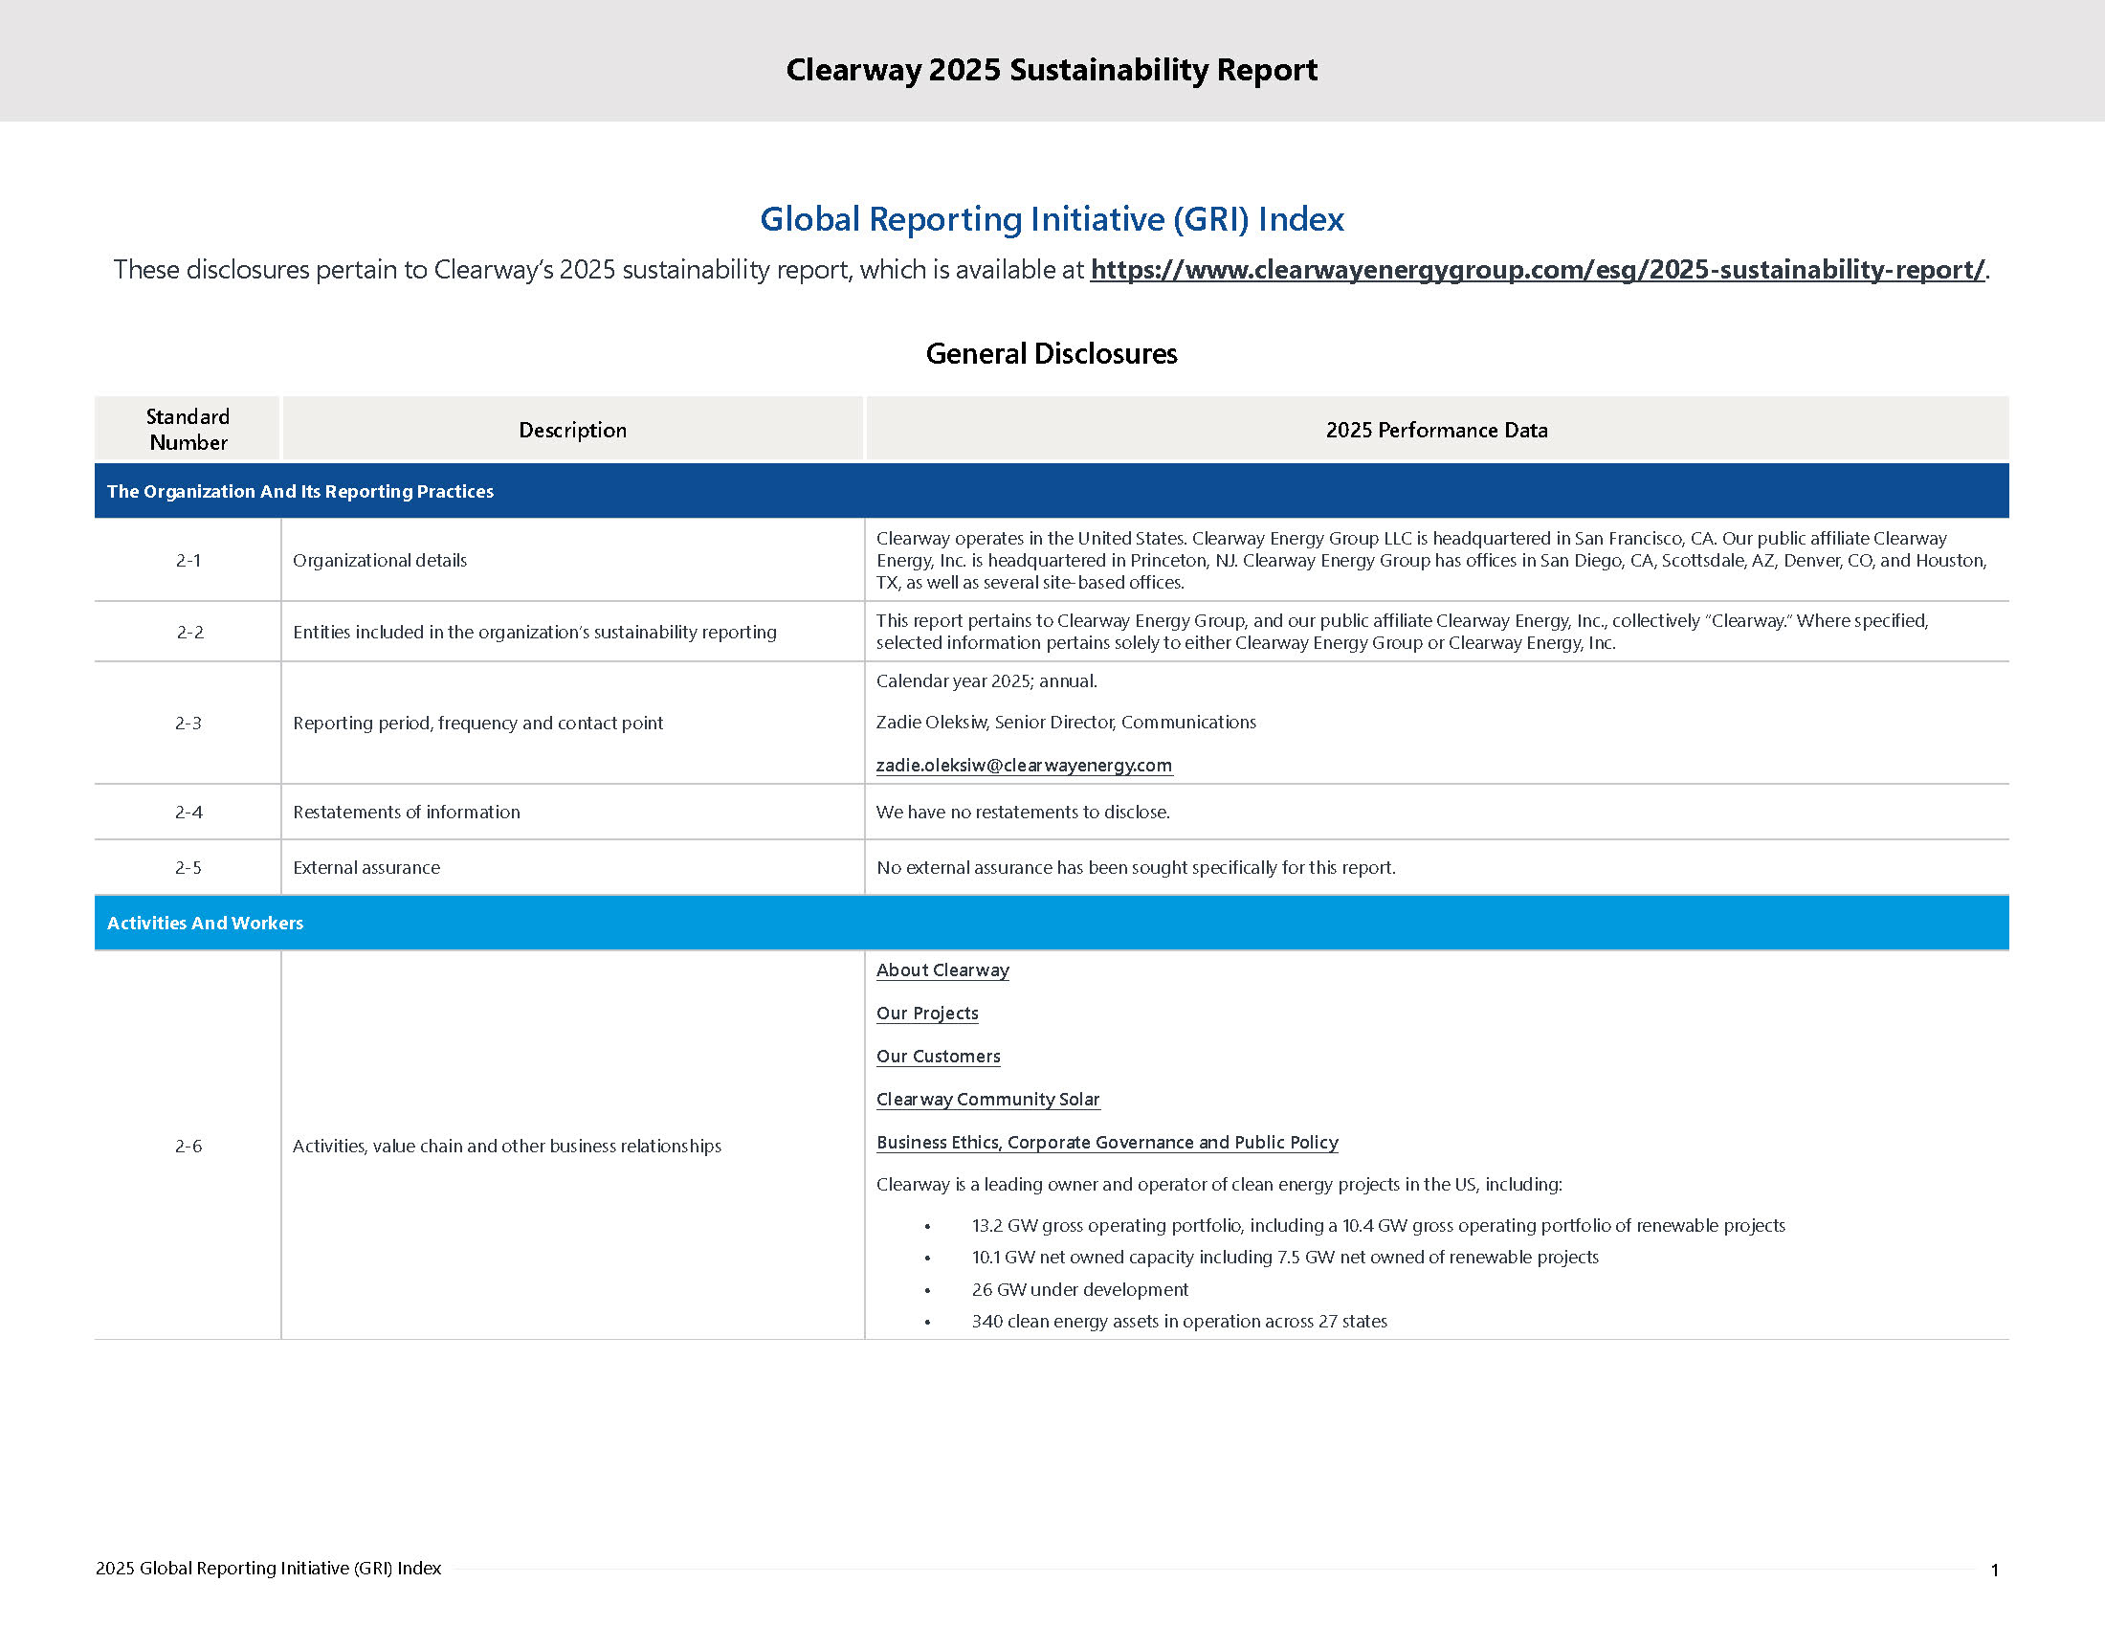Viewport: 2105px width, 1627px height.
Task: Click the General Disclosures heading
Action: point(1052,354)
